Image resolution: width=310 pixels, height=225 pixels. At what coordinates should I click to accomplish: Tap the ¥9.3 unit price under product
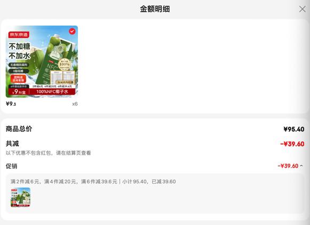pyautogui.click(x=11, y=104)
